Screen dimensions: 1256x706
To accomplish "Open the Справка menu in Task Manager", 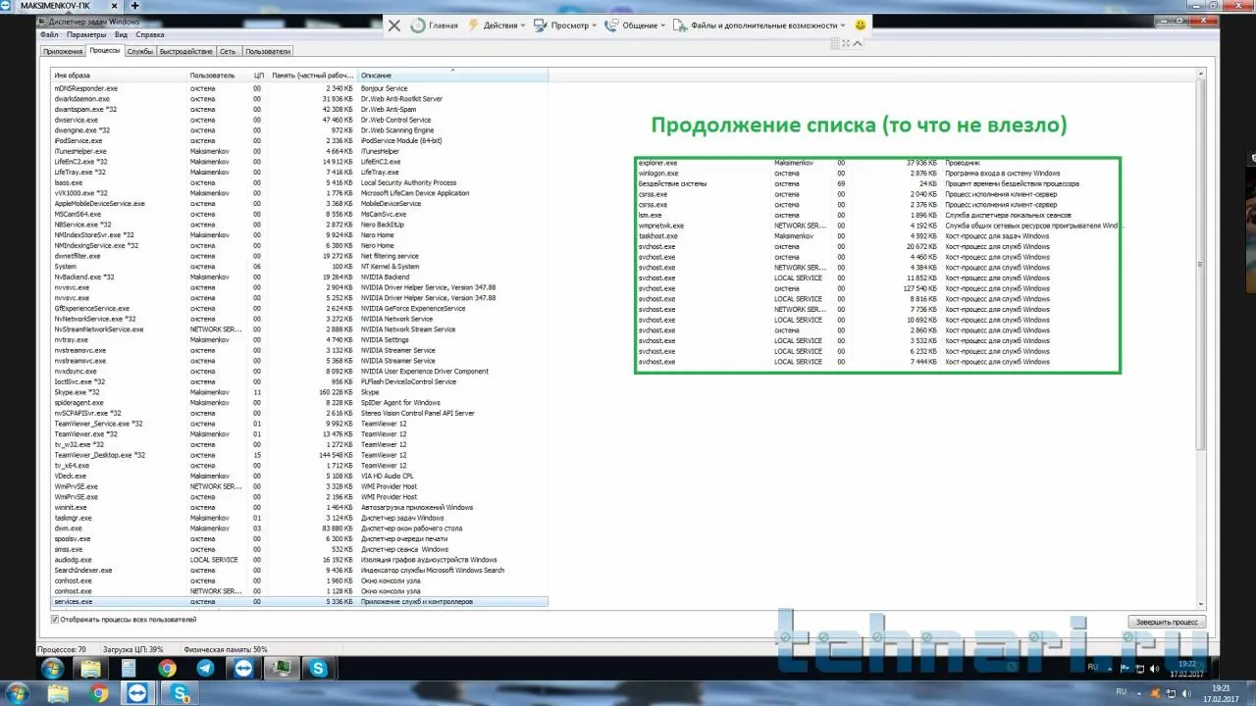I will coord(150,35).
